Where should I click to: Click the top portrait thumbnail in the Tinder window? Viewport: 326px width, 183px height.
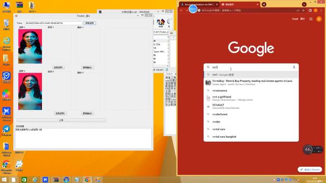[30, 46]
